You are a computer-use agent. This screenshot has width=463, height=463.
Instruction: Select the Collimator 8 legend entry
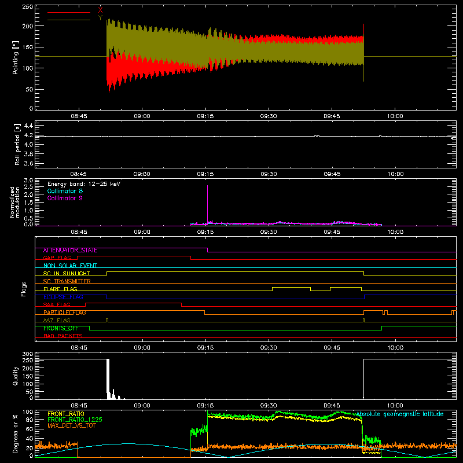[x=65, y=191]
